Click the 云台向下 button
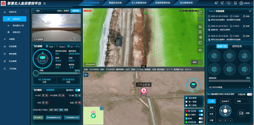The height and width of the screenshot is (125, 254). pos(225,101)
